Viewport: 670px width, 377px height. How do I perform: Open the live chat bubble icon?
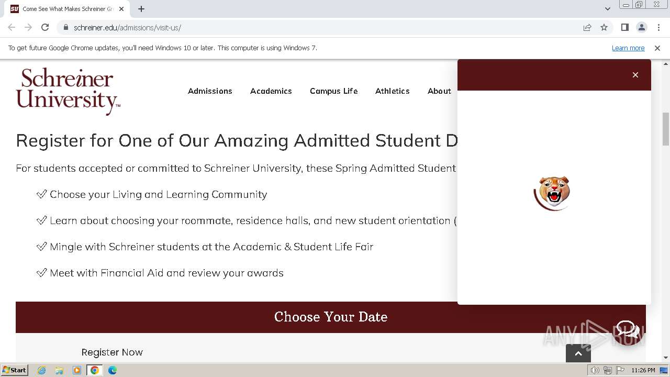[627, 330]
